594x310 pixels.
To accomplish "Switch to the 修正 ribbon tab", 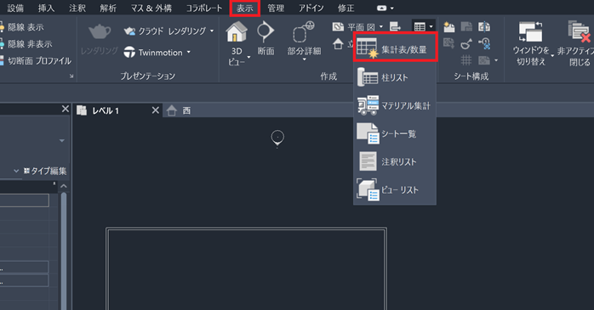I will (346, 8).
